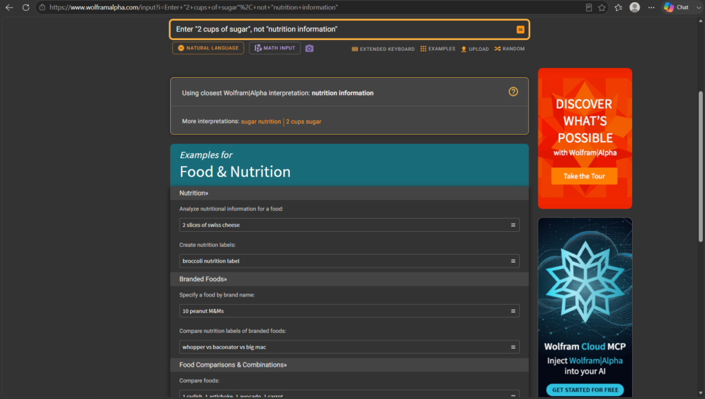Click 'Analyze nutritional information for a food:' text
This screenshot has width=705, height=399.
231,208
